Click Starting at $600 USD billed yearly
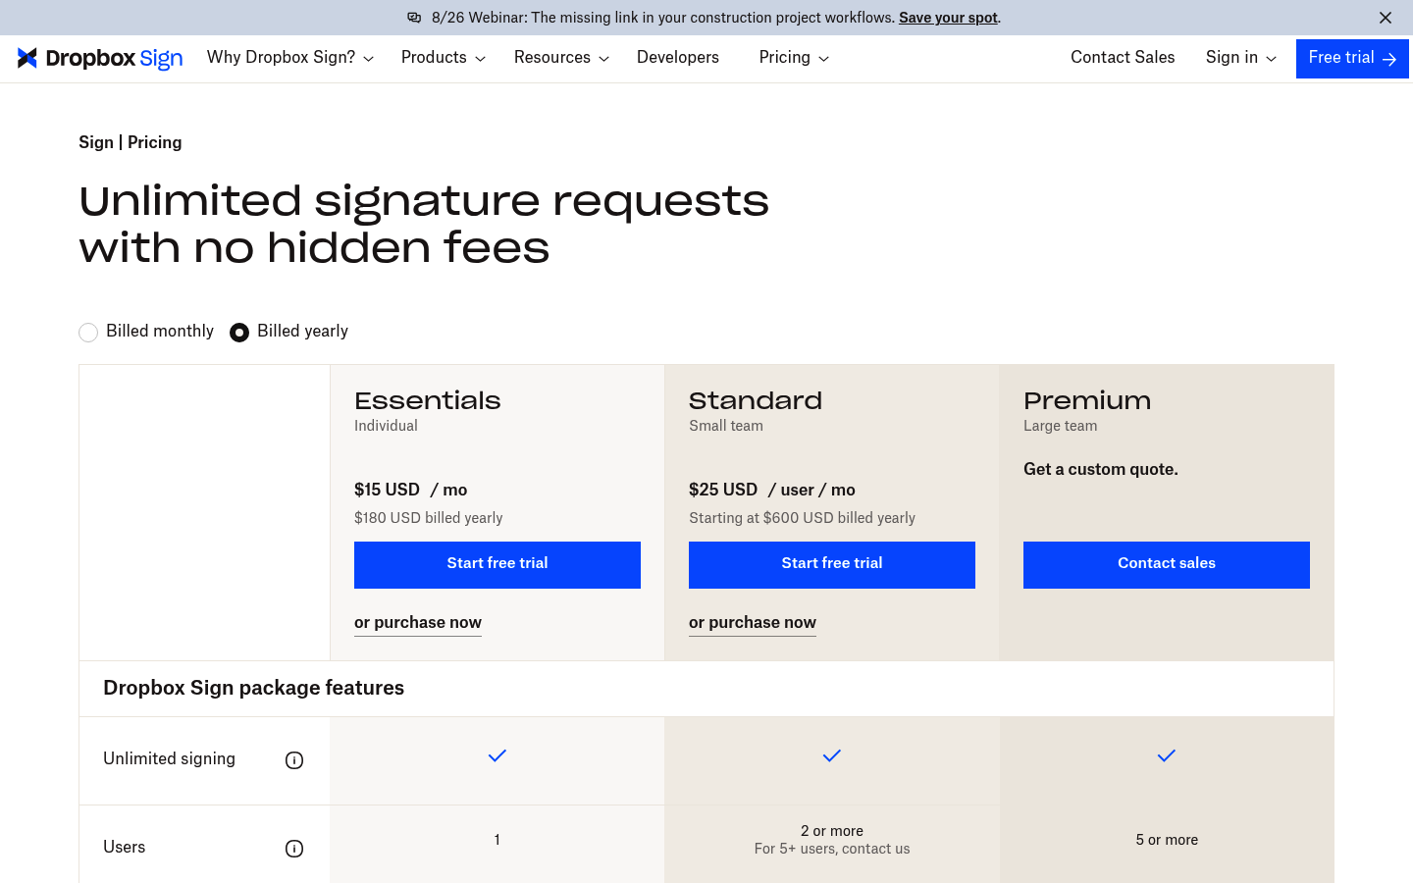Screen dimensions: 1413x883 click(802, 518)
